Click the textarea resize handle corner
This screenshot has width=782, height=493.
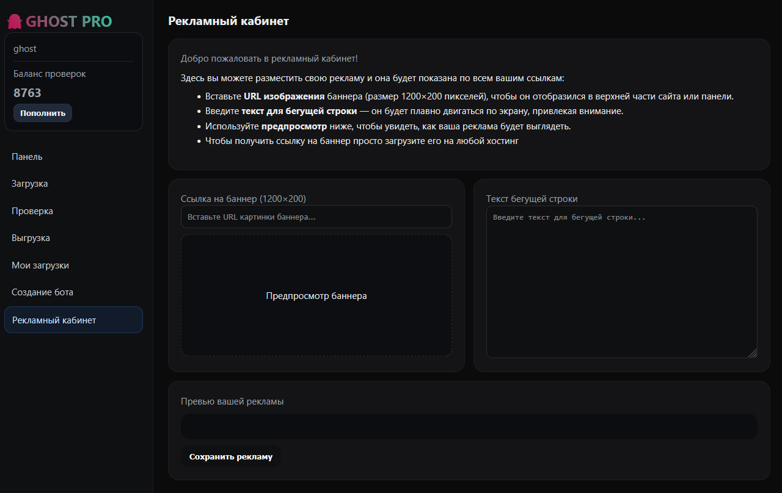pos(753,353)
